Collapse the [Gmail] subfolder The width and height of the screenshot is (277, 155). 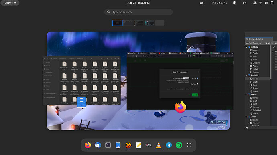pos(248,123)
